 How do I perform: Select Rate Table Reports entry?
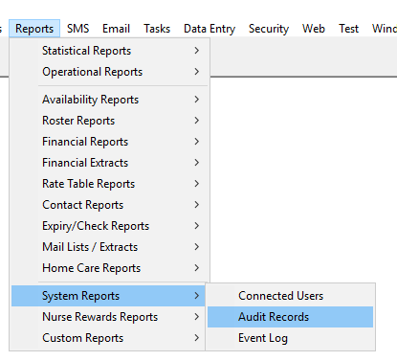(x=110, y=184)
